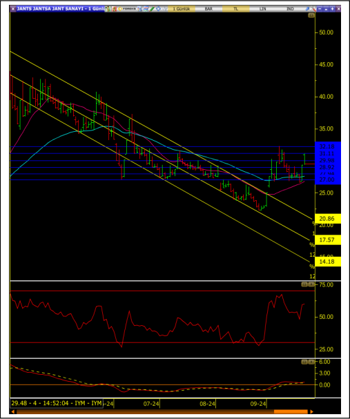Click the 08-24 date label on time axis

[207, 404]
